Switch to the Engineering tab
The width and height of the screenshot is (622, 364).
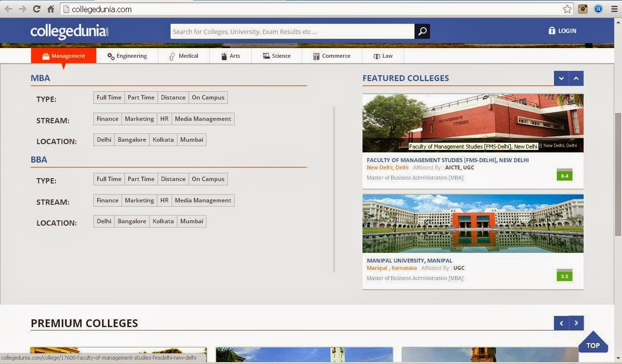coord(127,56)
